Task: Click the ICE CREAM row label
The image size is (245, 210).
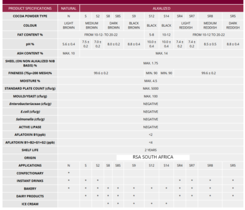Action: point(30,204)
